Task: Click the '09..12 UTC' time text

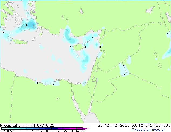Action: (x=142, y=126)
